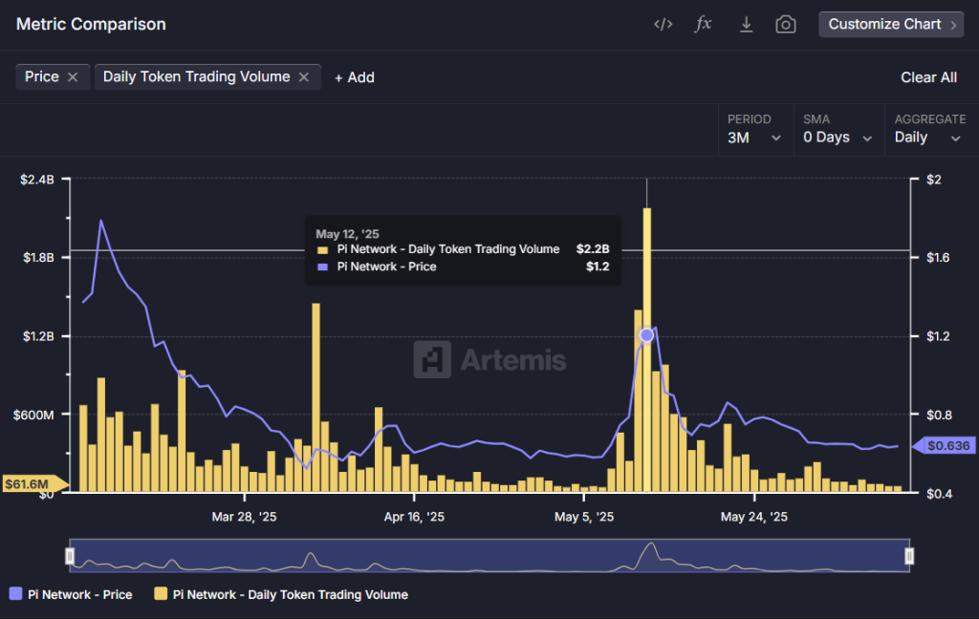Open the Customize Chart panel
Screen dimensions: 979x619
pyautogui.click(x=890, y=25)
